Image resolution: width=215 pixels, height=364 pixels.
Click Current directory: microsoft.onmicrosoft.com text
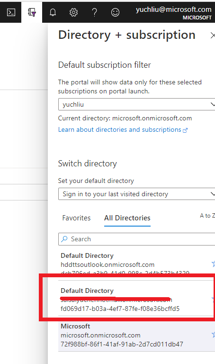[125, 118]
